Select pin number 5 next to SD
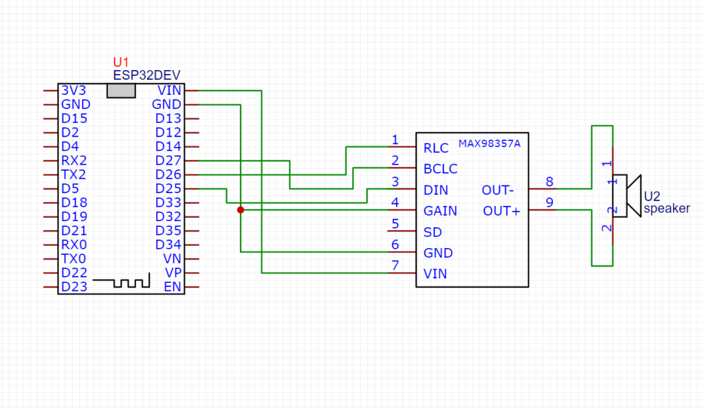The width and height of the screenshot is (704, 408). click(x=395, y=224)
